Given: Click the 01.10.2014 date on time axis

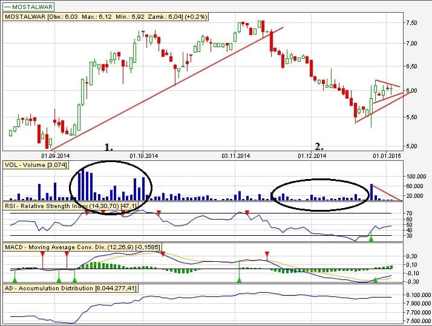Looking at the screenshot, I should click(x=143, y=155).
